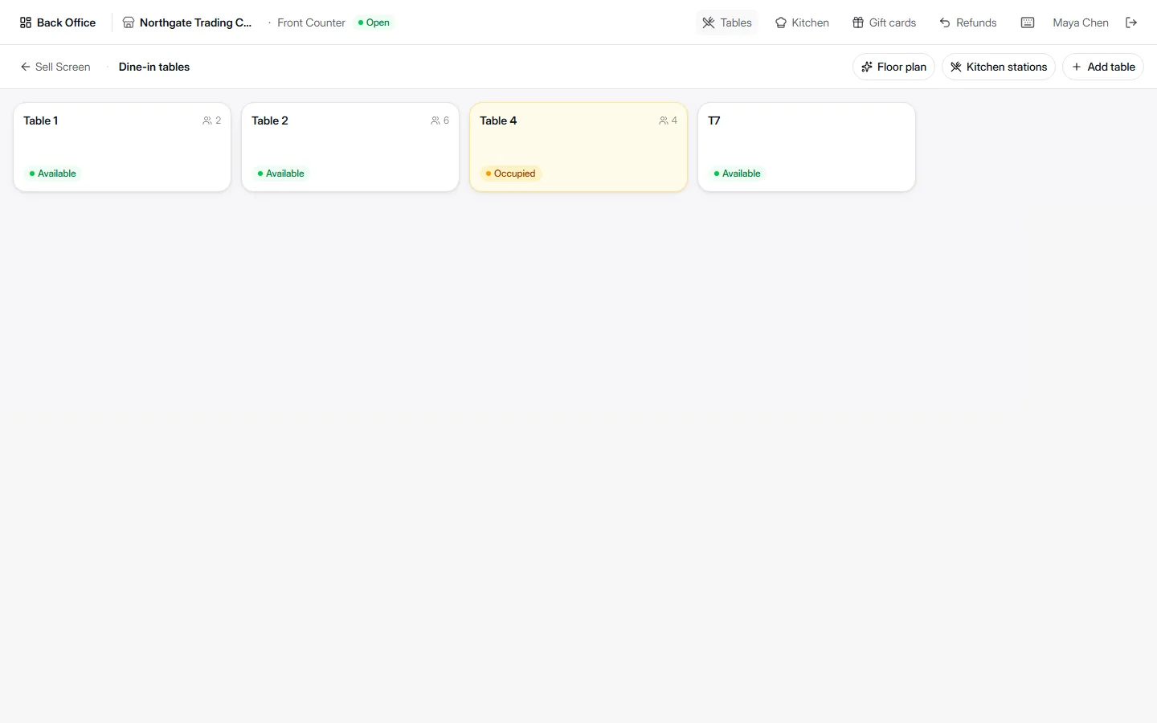Viewport: 1157px width, 723px height.
Task: Open the Refunds section
Action: (x=968, y=22)
